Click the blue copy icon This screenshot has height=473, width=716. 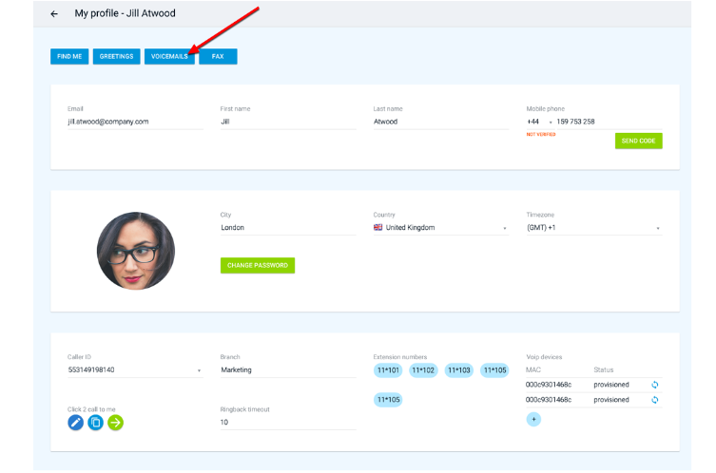[95, 423]
